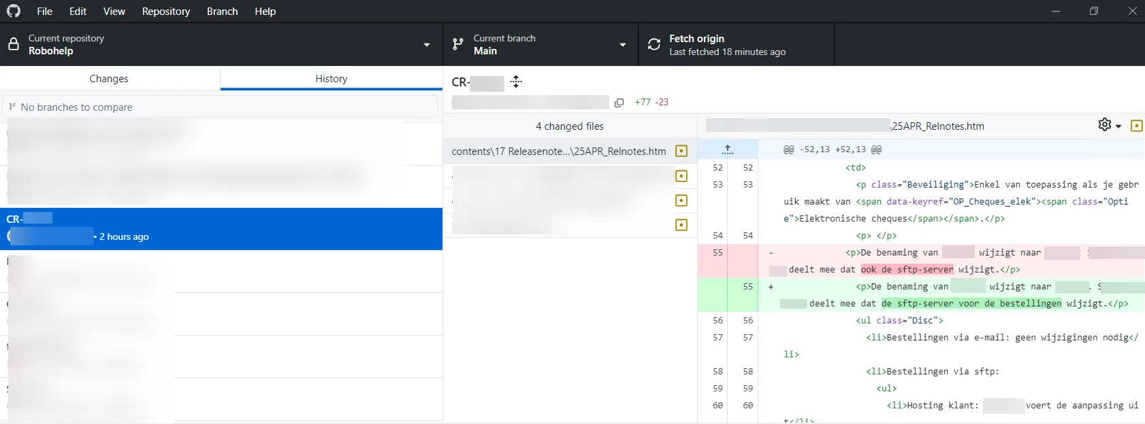
Task: Click the GitHub Desktop logo icon
Action: [x=13, y=11]
